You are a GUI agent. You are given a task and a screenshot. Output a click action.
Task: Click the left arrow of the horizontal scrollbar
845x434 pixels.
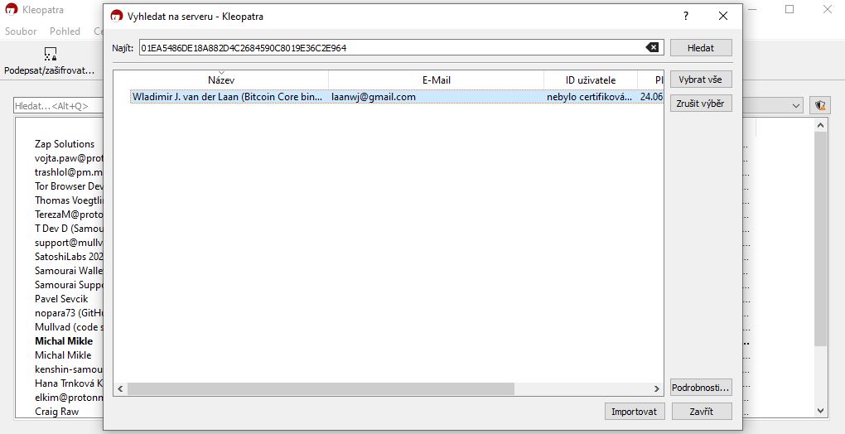click(120, 388)
